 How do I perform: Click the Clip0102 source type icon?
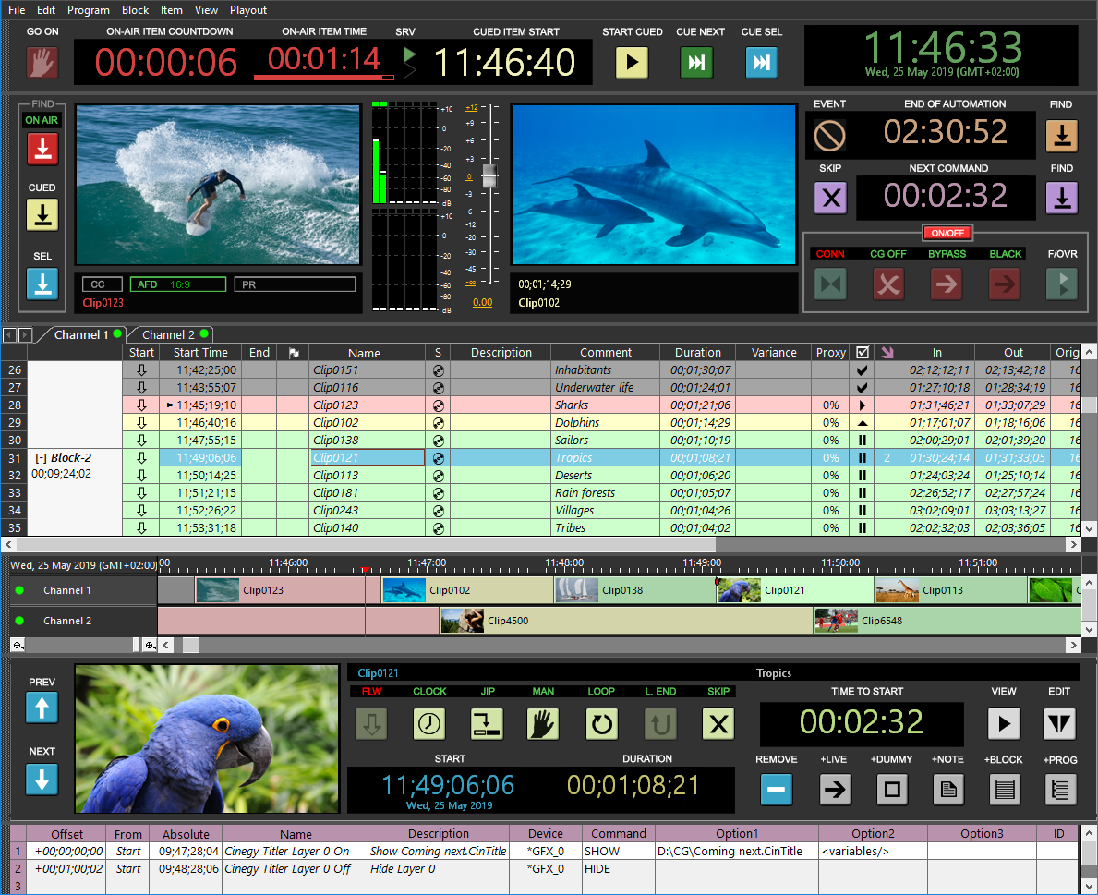pos(439,423)
